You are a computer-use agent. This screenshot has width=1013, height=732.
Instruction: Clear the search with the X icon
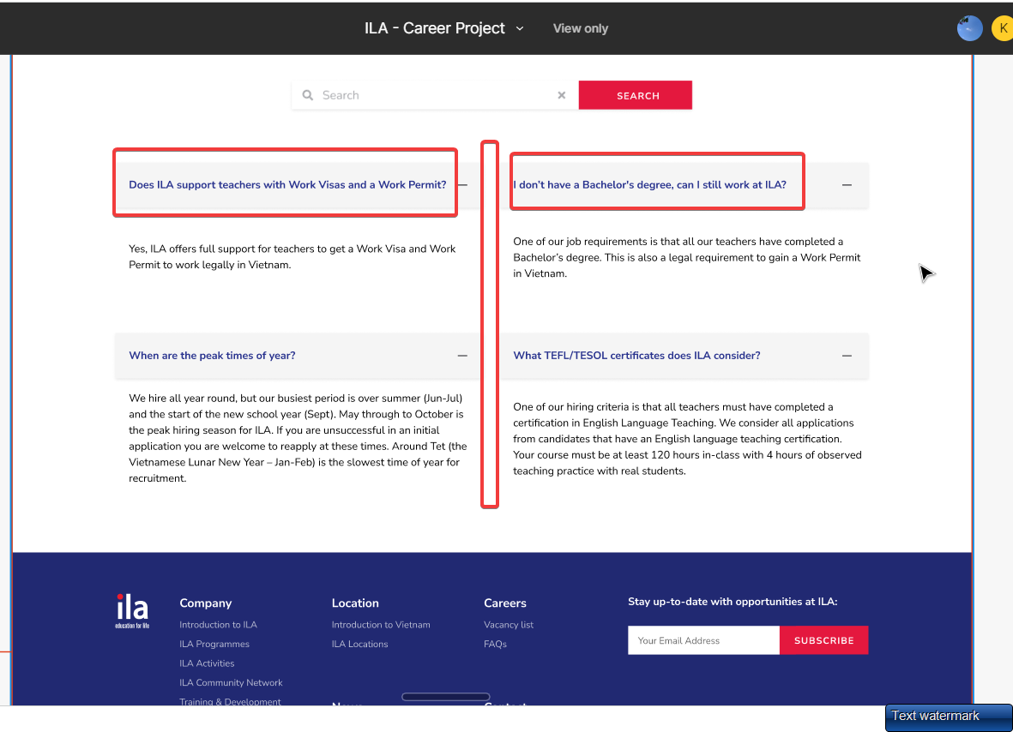[x=562, y=95]
